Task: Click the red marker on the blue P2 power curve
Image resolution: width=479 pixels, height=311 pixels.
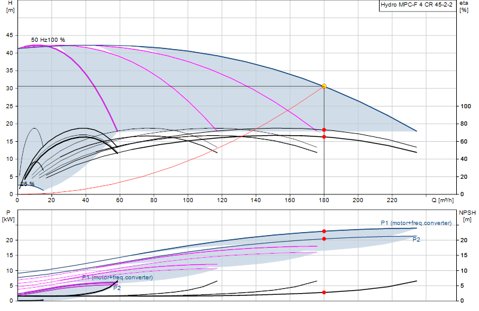Action: pyautogui.click(x=324, y=239)
